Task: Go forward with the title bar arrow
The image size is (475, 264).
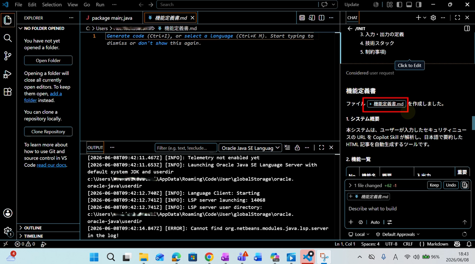Action: [151, 5]
